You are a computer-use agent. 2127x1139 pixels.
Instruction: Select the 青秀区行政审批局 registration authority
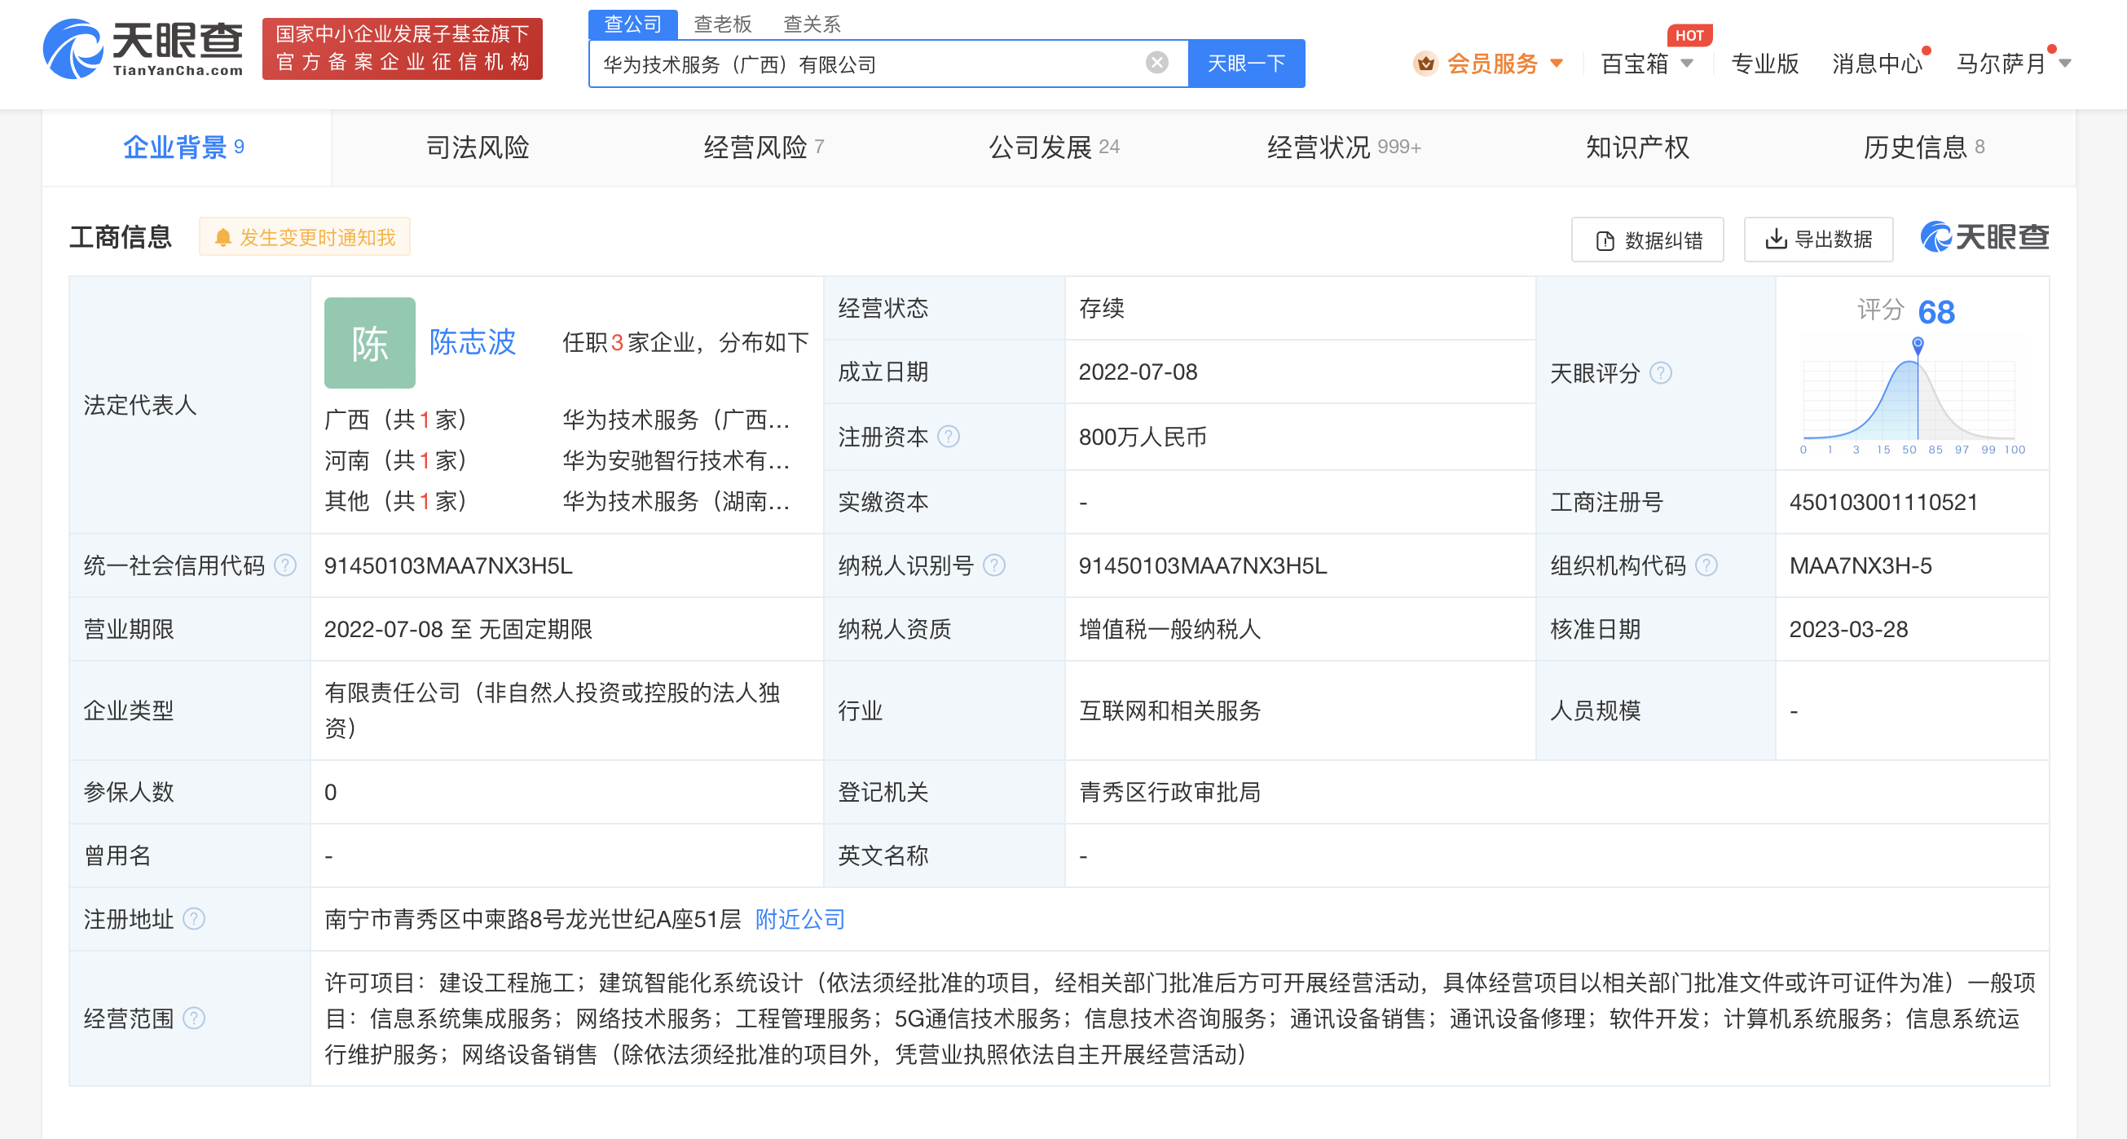point(1170,793)
